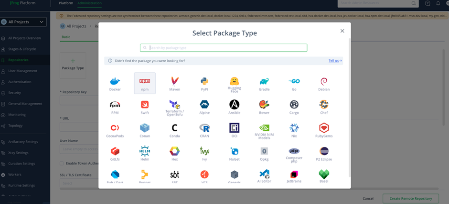Choose the Gradle package type
The width and height of the screenshot is (449, 204).
pos(264,83)
